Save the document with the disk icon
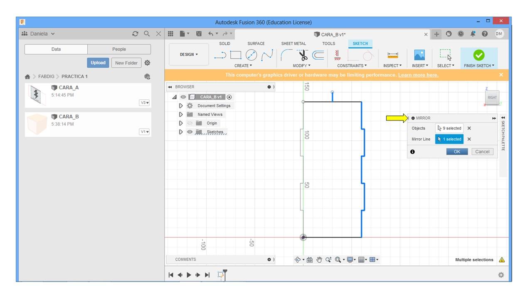This screenshot has height=299, width=532. pos(199,34)
